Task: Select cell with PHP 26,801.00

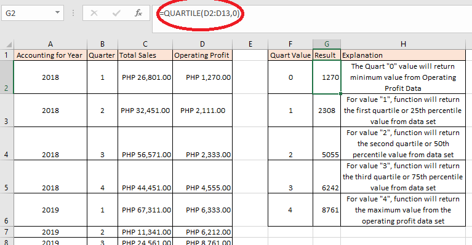Action: coord(145,77)
